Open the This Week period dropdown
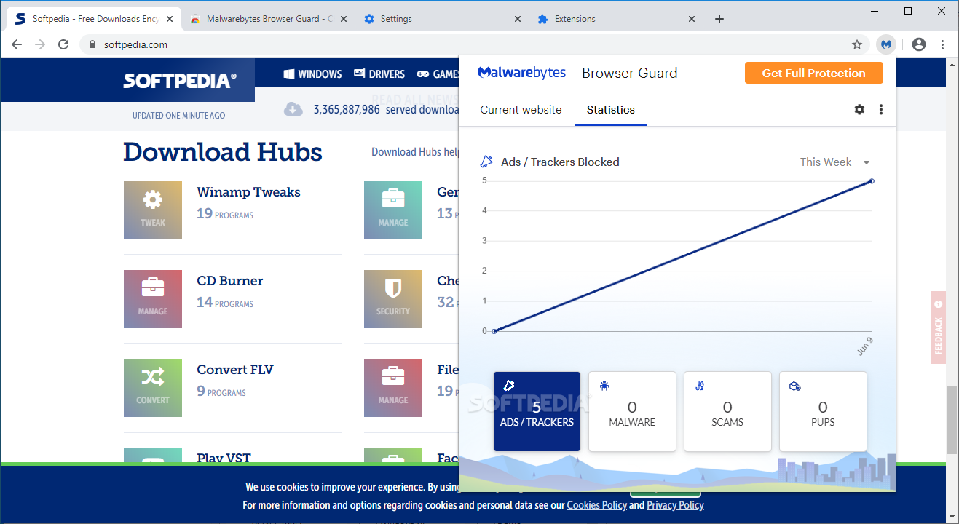959x524 pixels. [834, 162]
